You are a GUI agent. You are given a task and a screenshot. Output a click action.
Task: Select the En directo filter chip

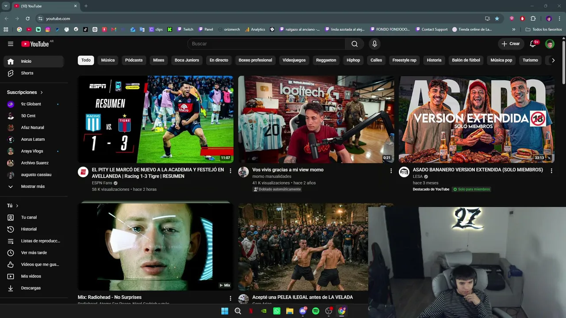219,60
